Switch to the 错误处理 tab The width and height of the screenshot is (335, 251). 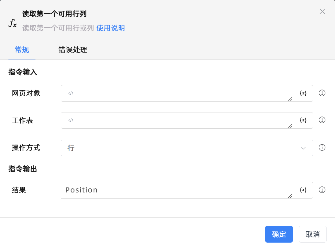73,50
